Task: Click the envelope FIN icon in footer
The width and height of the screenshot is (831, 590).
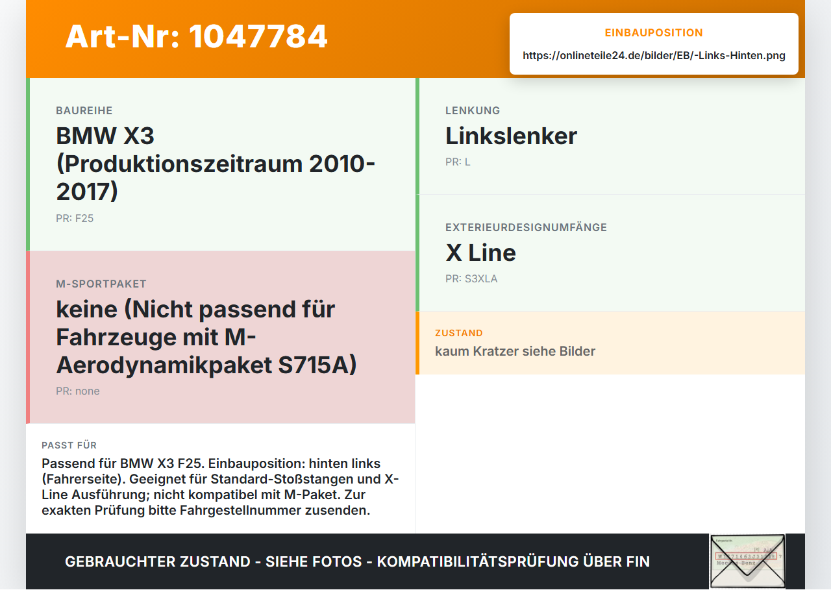Action: click(747, 561)
